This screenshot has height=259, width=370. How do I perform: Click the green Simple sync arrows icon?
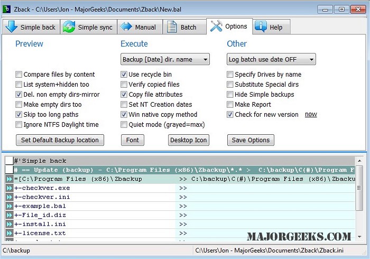(69, 27)
